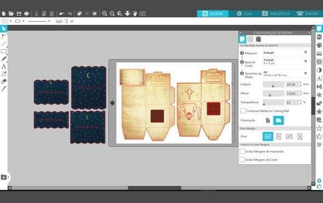Open the Tamanho da Mídia dropdown
Image resolution: width=323 pixels, height=203 pixels.
click(286, 73)
